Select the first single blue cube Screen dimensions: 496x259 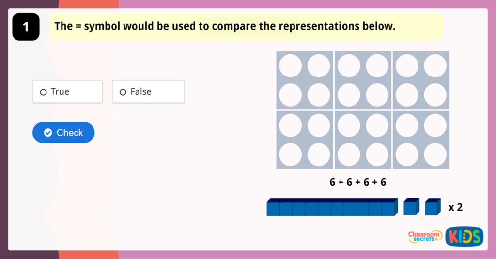point(411,207)
